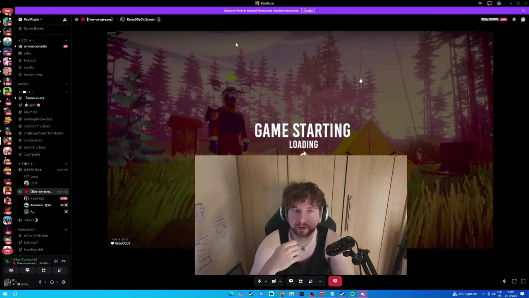529x298 pixels.
Task: Click the LIVE badge next to KalyeD0p3
Action: pos(64,199)
